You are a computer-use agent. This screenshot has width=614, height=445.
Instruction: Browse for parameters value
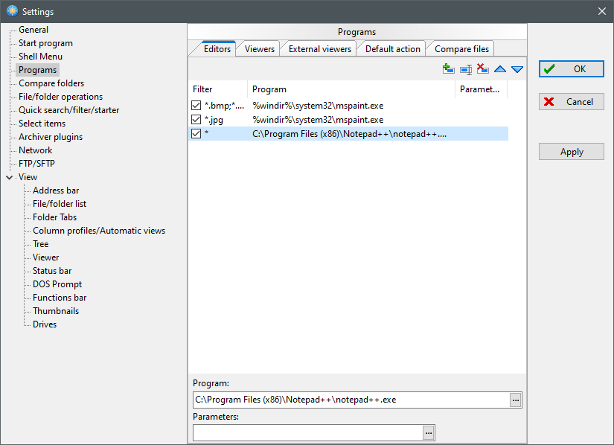(x=429, y=432)
